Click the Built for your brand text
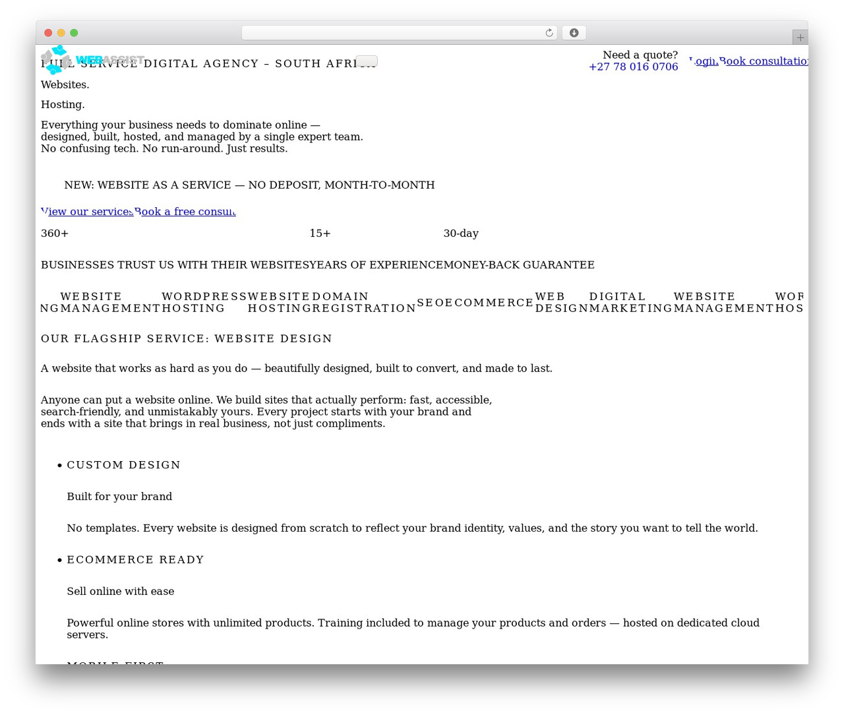844x715 pixels. tap(119, 497)
